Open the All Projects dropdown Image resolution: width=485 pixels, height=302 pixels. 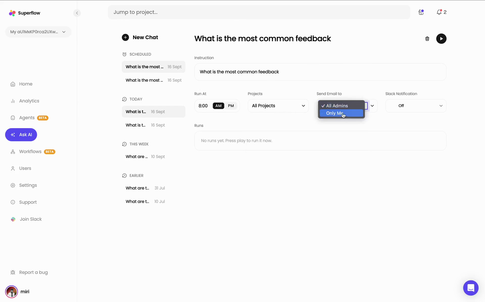click(278, 106)
